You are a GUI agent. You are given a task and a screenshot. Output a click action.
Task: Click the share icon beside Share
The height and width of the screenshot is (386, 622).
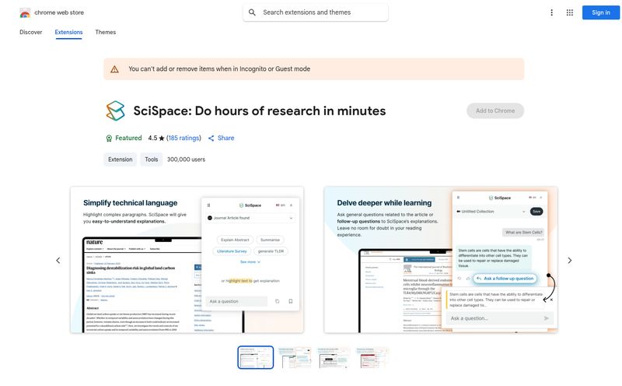211,139
